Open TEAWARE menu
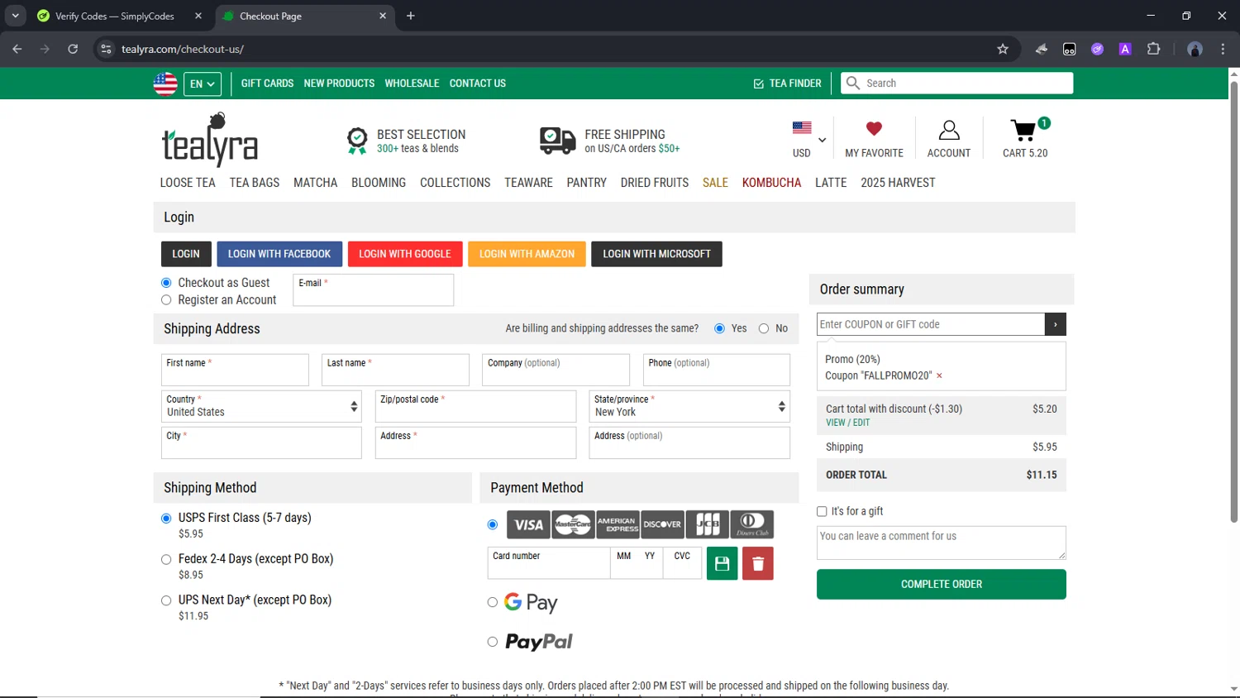 [529, 183]
